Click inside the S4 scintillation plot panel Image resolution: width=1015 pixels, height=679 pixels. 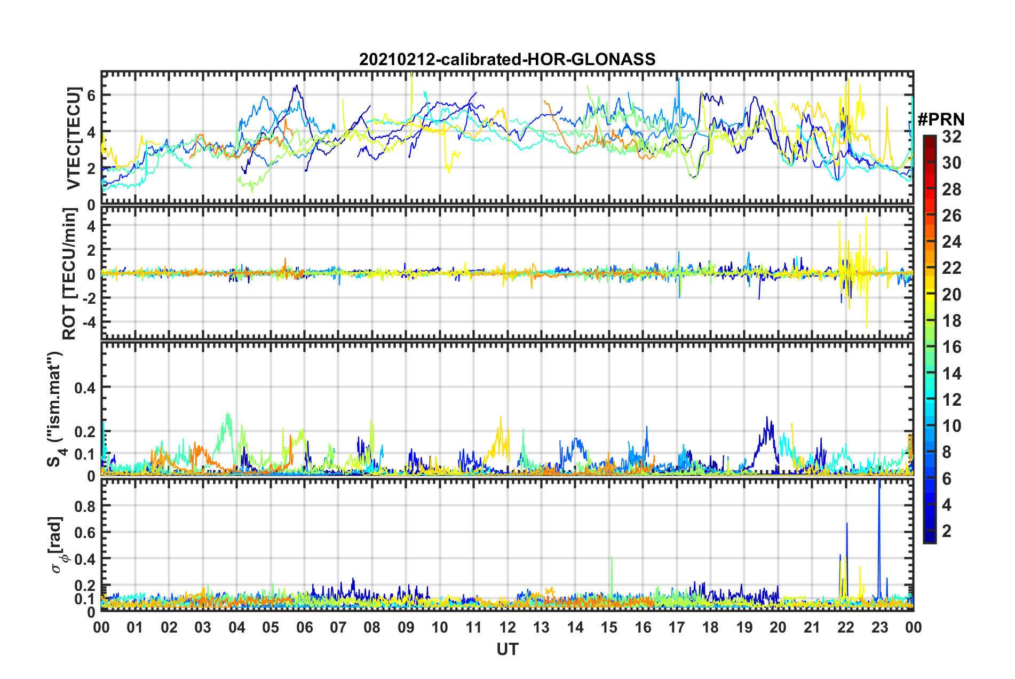[x=507, y=408]
